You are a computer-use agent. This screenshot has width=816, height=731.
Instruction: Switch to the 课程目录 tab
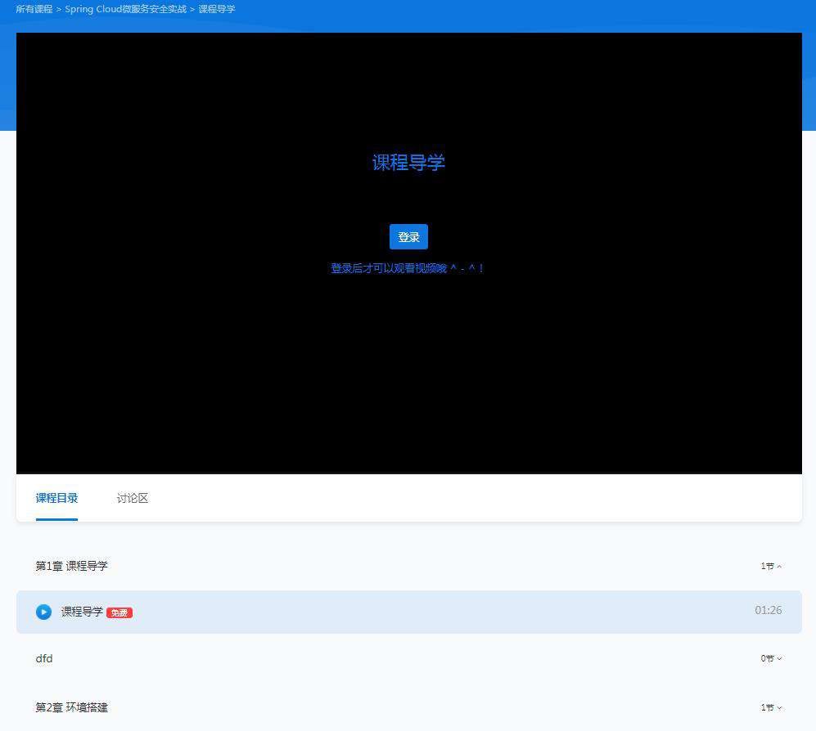[x=56, y=498]
